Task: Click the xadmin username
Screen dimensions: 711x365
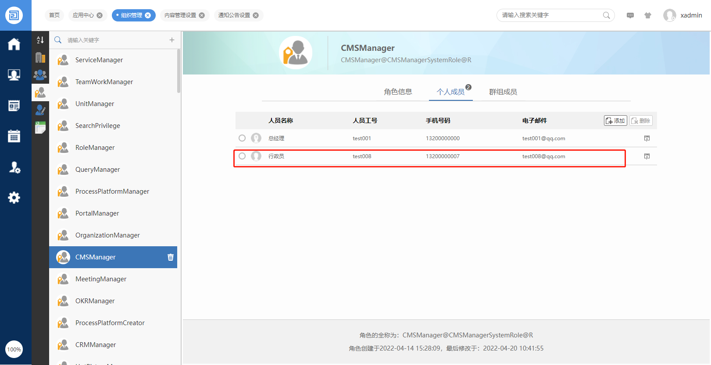Action: 691,15
